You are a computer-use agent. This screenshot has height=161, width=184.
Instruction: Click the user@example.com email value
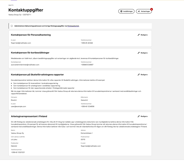[x=18, y=106]
